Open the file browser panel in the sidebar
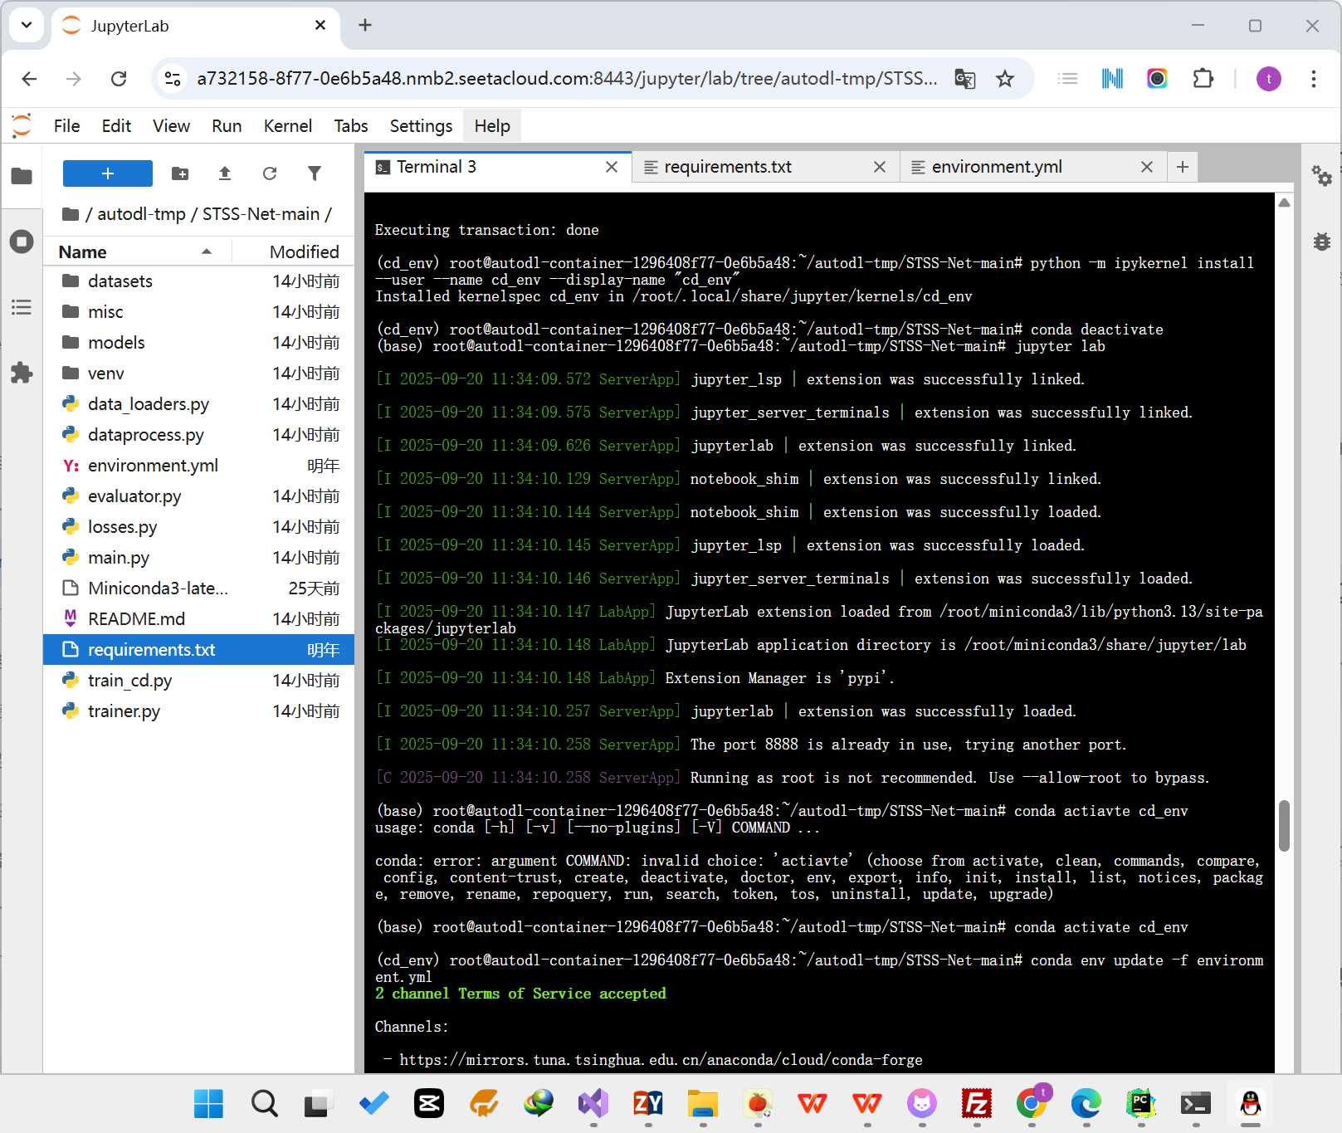 (x=22, y=176)
